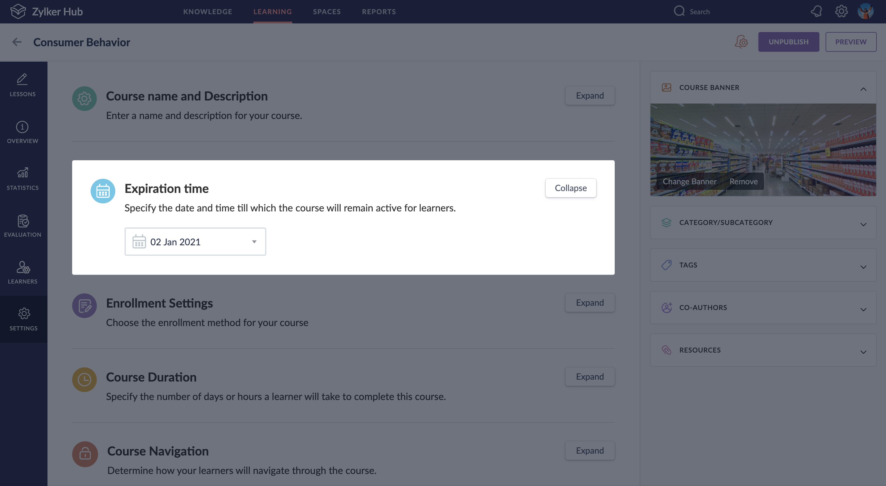Open the Lessons sidebar section
Viewport: 886px width, 486px height.
(x=23, y=85)
